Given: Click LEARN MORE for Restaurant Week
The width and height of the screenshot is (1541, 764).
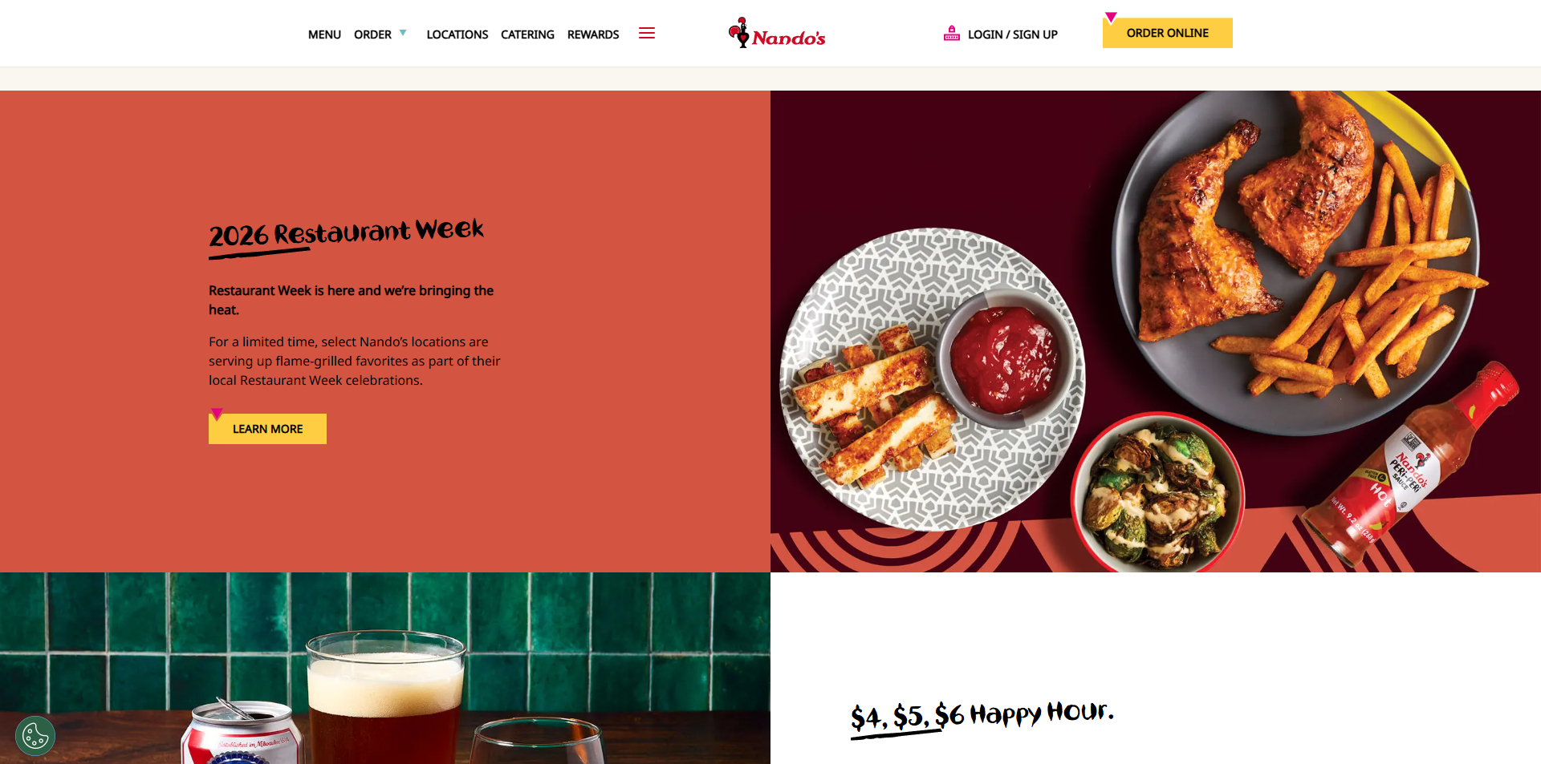Looking at the screenshot, I should point(267,429).
